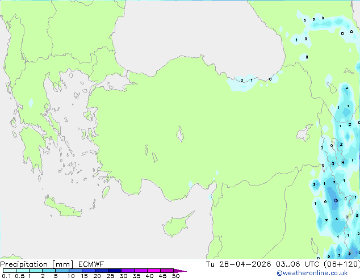Click the 40–45 mm magenta legend swatch

(154, 271)
